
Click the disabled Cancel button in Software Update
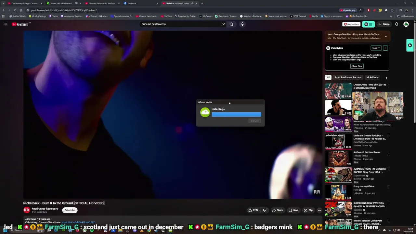254,121
